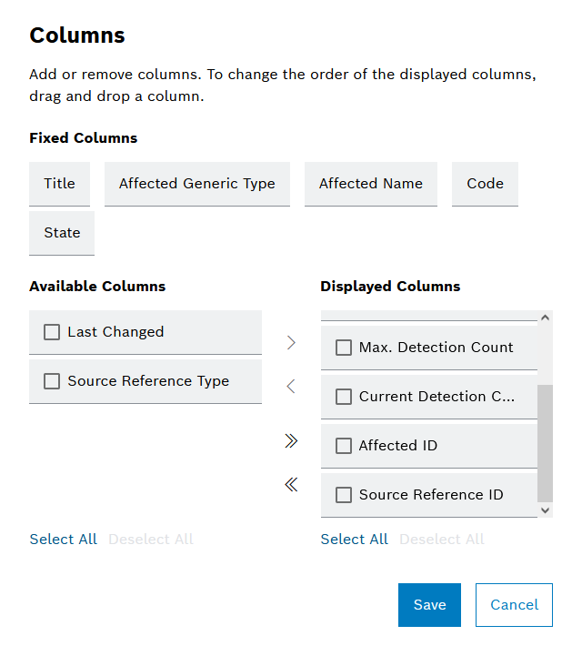Tick the Source Reference Type checkbox
Screen dimensions: 582x656
[x=52, y=381]
